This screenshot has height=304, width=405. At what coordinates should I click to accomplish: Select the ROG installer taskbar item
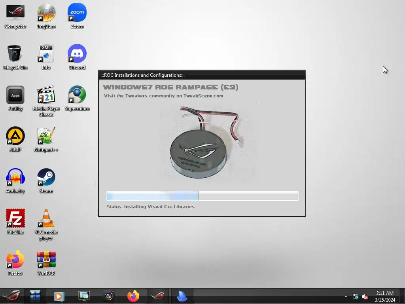click(x=158, y=296)
